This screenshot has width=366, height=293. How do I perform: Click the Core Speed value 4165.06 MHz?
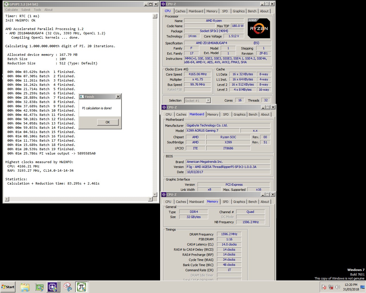pos(198,74)
